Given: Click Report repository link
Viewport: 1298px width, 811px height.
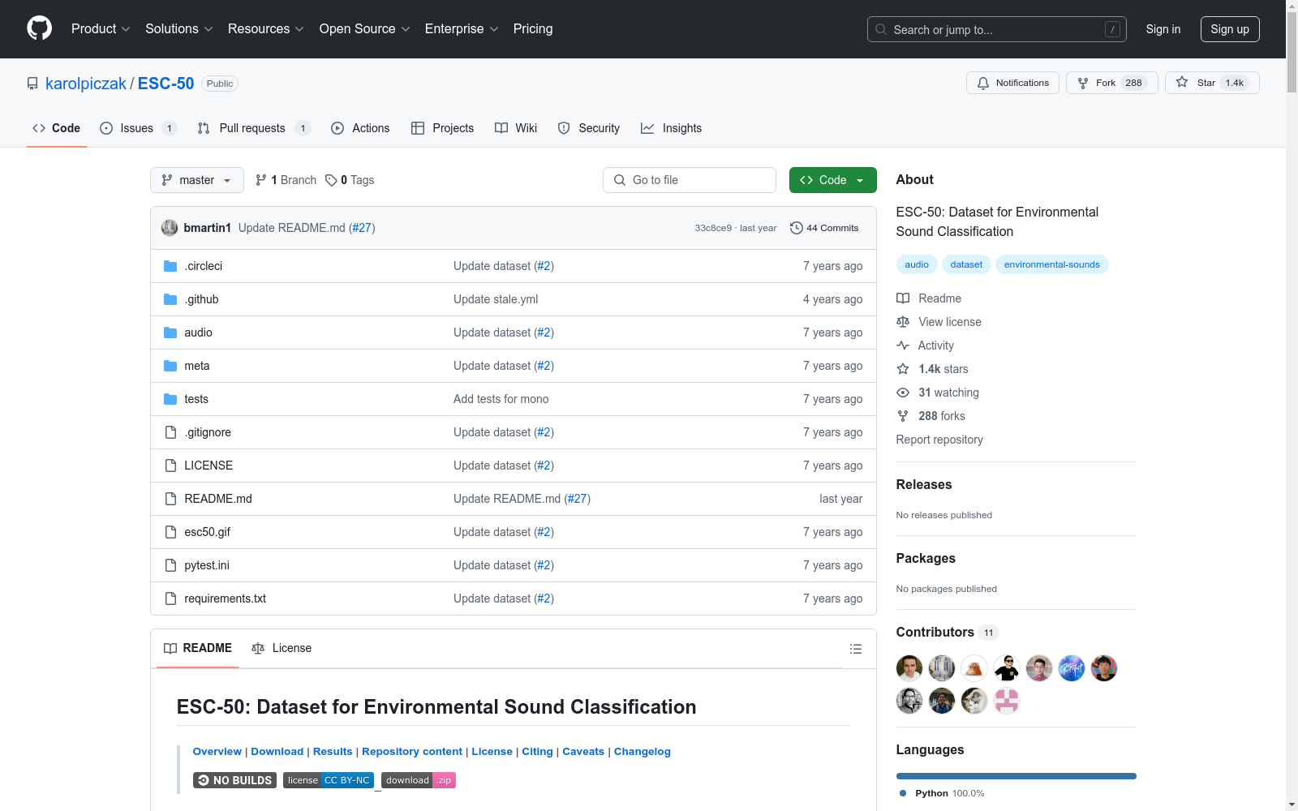Looking at the screenshot, I should click(939, 440).
